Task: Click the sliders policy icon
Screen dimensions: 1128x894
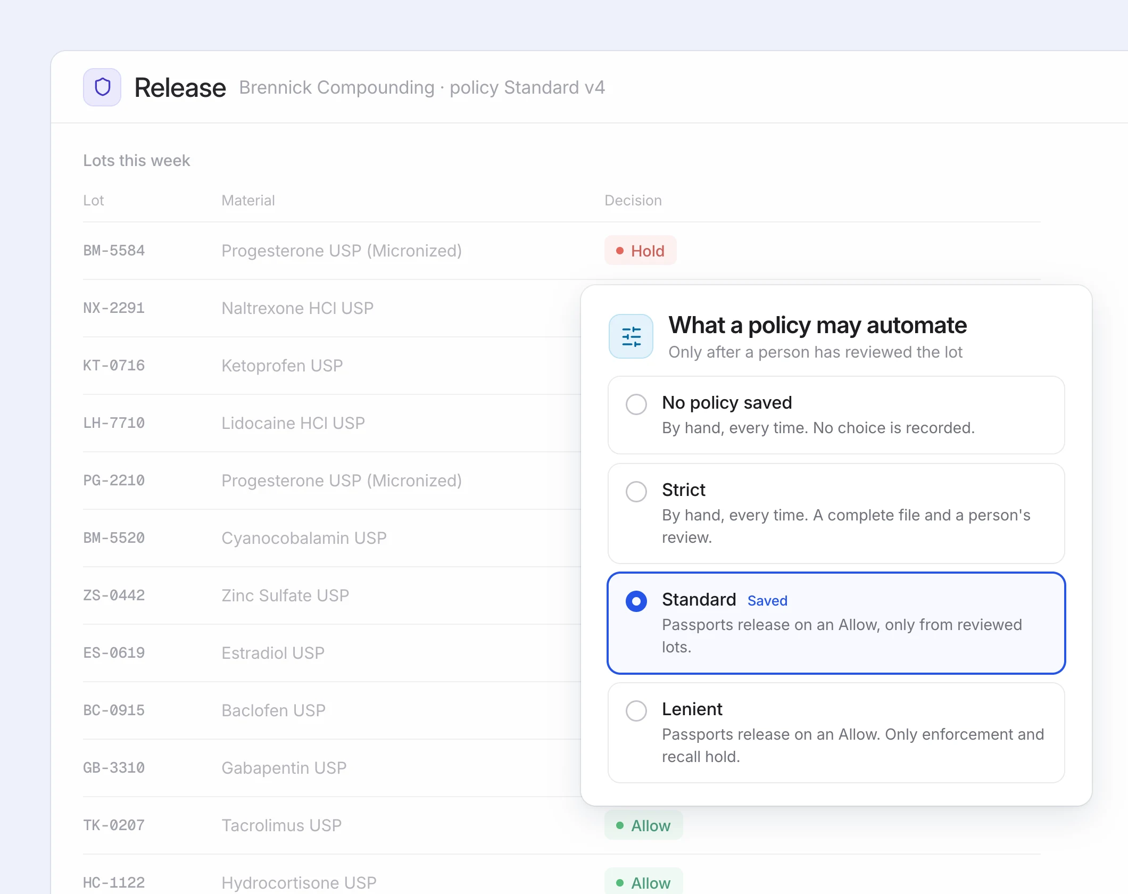Action: coord(631,336)
